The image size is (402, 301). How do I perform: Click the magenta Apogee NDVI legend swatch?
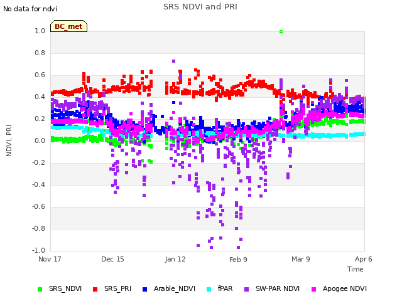pos(313,289)
